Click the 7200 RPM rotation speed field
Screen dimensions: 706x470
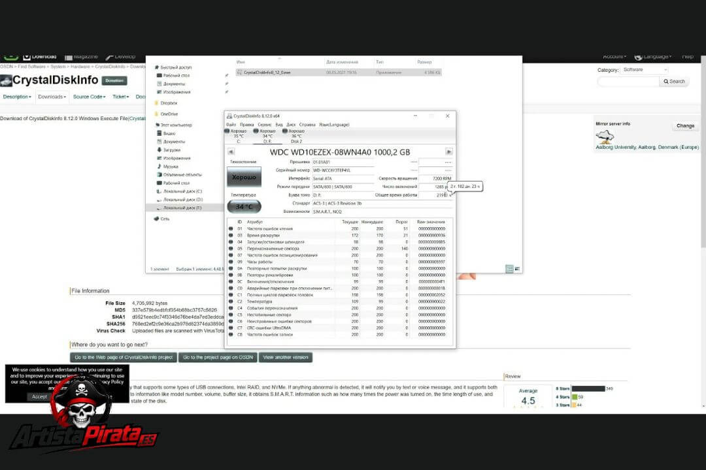[x=435, y=179]
